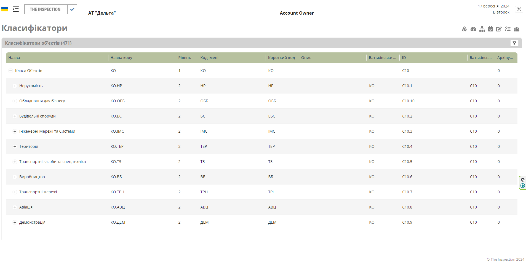This screenshot has width=526, height=262.
Task: Expand the Нерухомість row
Action: [15, 86]
